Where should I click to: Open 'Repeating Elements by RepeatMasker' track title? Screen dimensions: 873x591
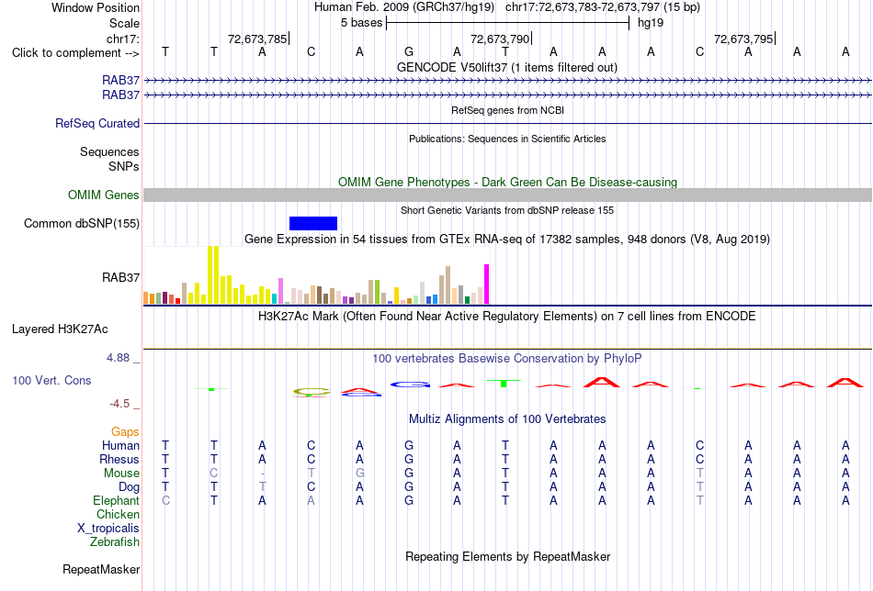tap(507, 556)
